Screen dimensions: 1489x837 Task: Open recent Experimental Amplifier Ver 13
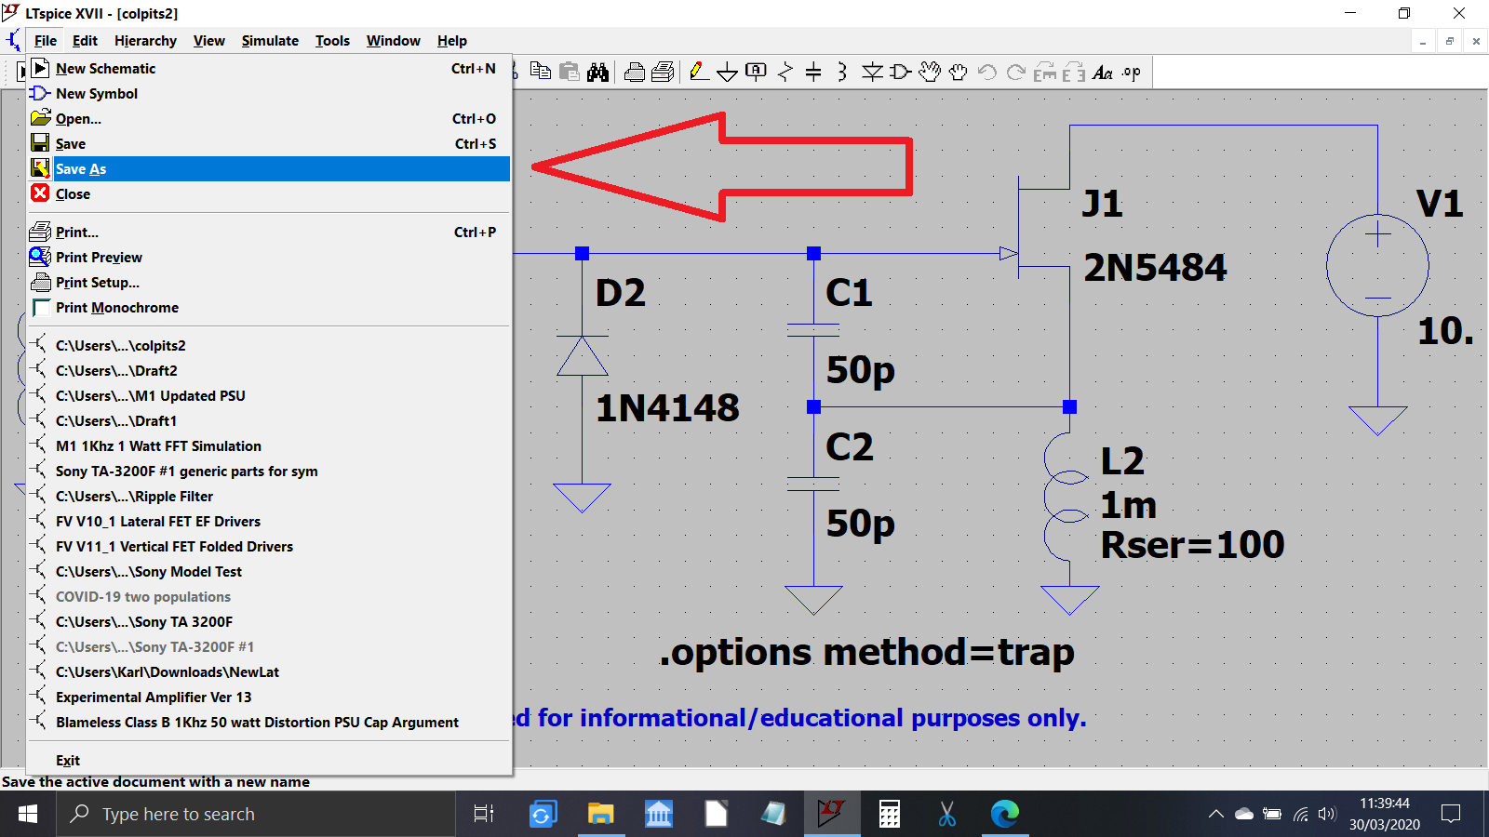point(270,697)
